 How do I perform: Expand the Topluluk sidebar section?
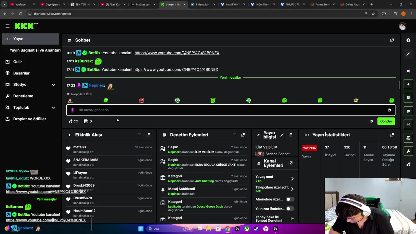[53, 108]
